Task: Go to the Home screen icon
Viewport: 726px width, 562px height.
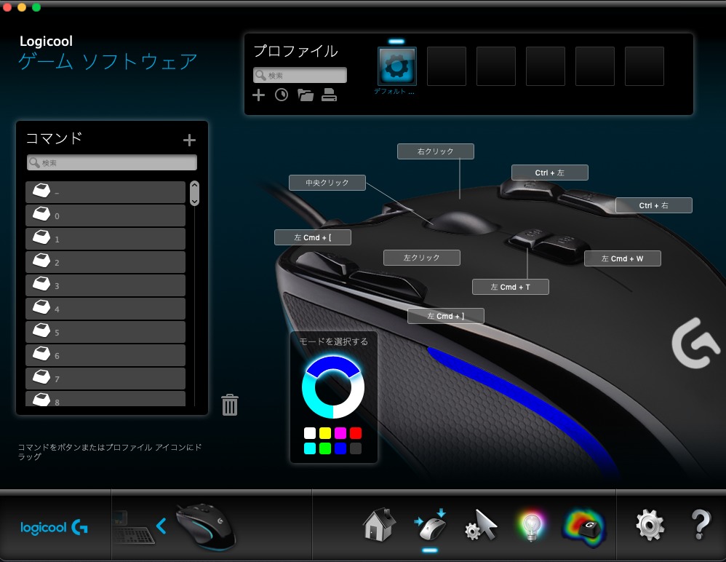Action: [379, 525]
